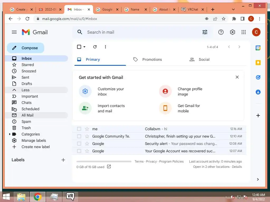Open the More options three-dot menu
270x202 pixels.
click(x=105, y=47)
